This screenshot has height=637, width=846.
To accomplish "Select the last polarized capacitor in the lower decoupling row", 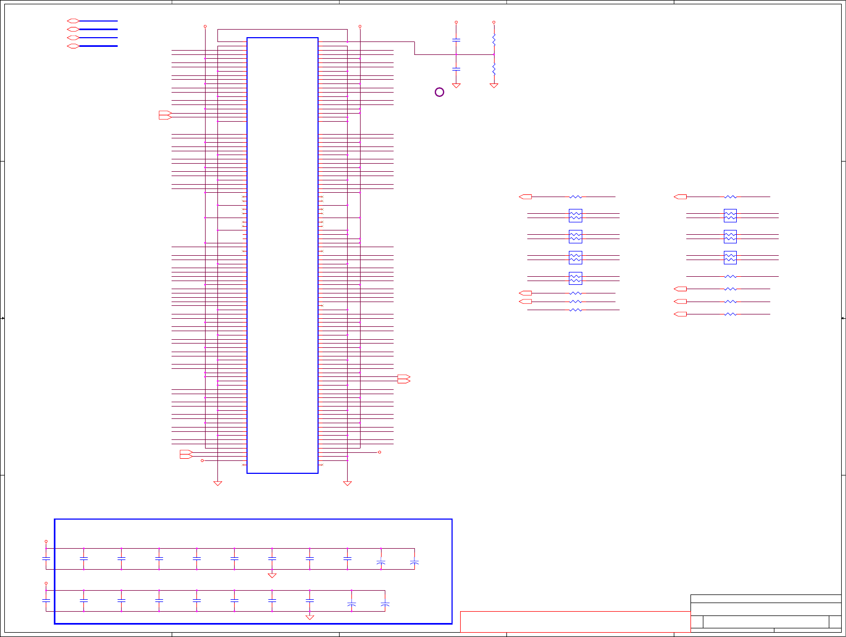I will (385, 604).
